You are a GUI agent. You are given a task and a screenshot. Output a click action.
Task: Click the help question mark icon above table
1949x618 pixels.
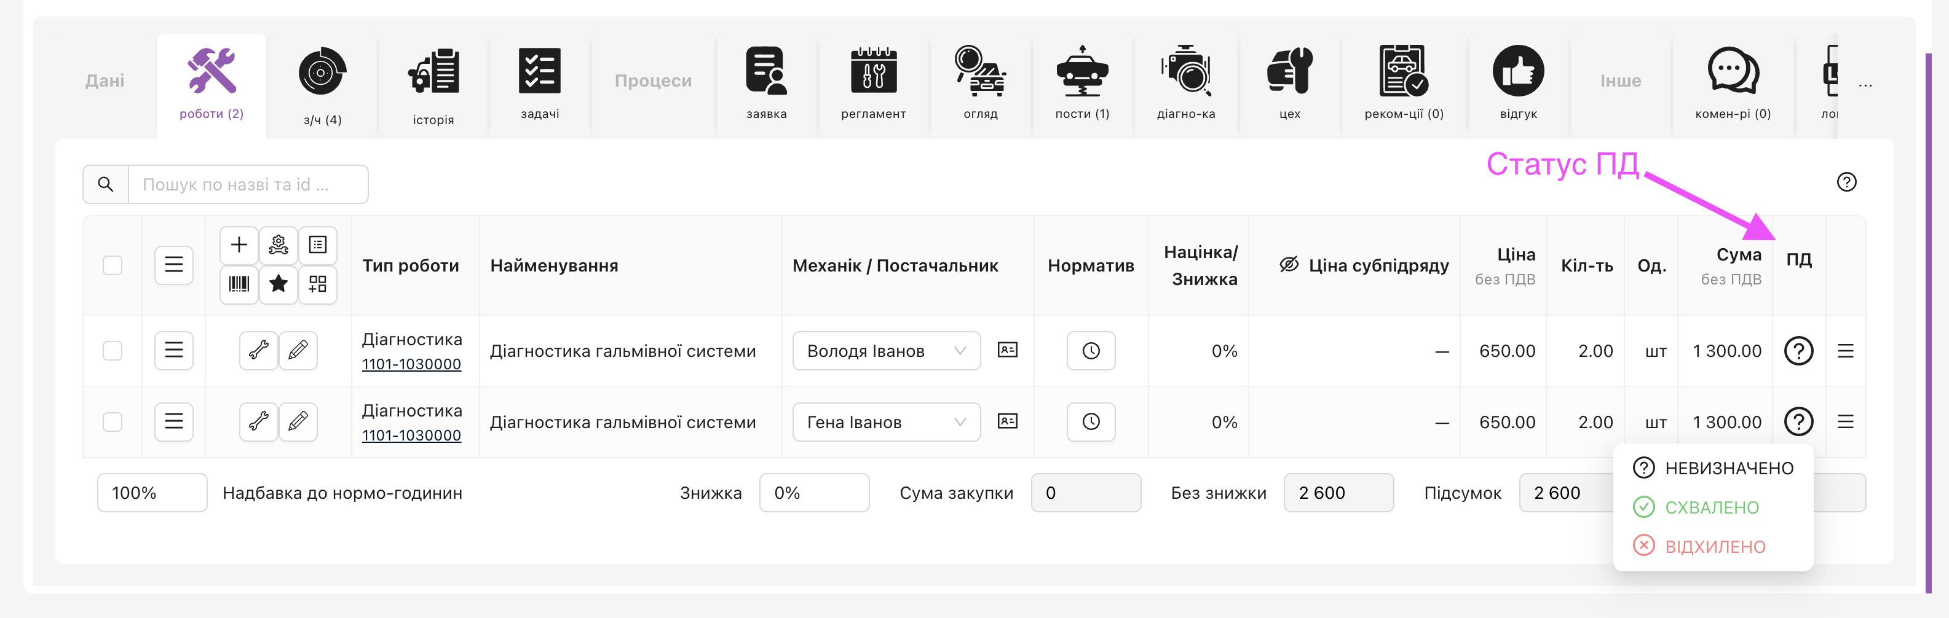1846,182
